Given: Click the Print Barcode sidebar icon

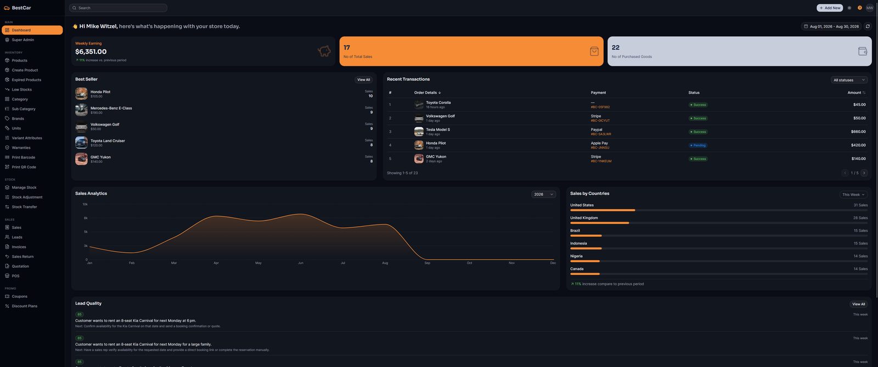Looking at the screenshot, I should pos(7,157).
